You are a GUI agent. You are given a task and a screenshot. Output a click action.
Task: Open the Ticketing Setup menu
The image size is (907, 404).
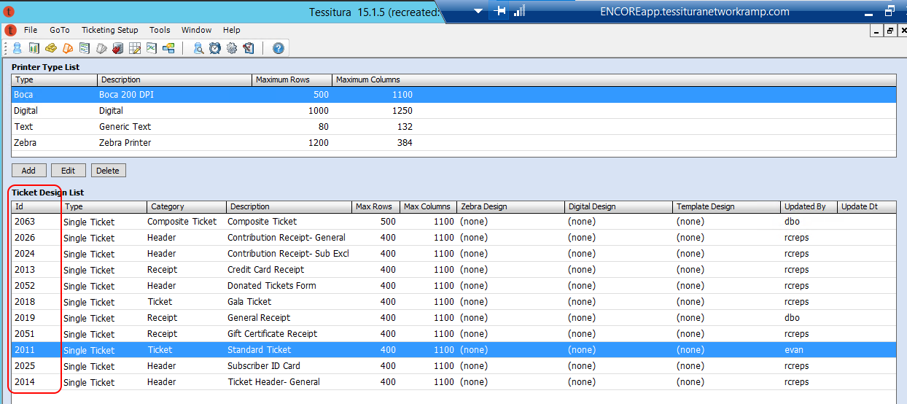pos(109,30)
